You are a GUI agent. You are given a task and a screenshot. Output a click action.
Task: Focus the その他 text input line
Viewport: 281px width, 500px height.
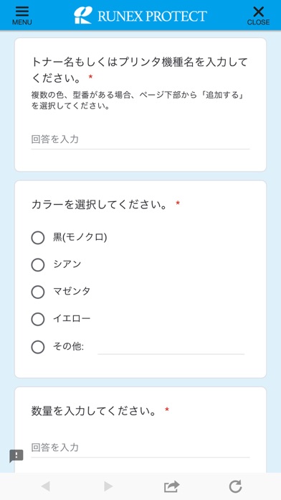point(171,348)
